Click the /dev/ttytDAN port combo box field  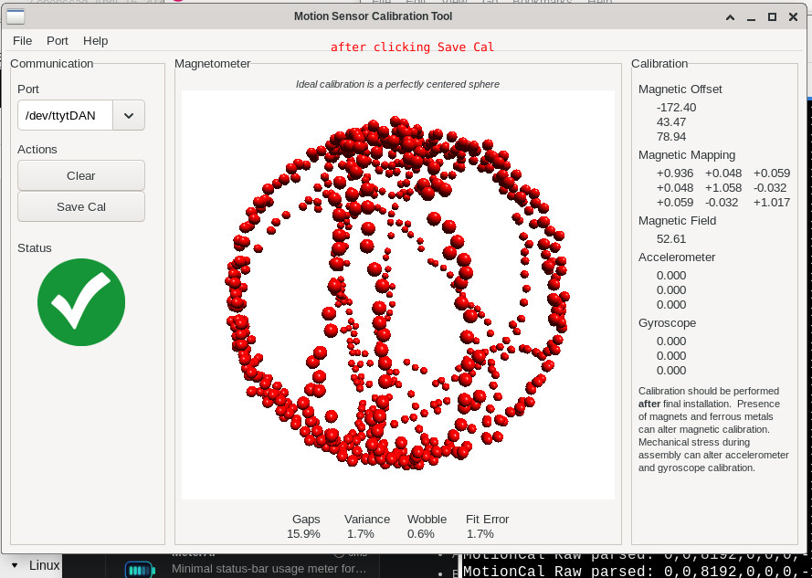pos(65,115)
